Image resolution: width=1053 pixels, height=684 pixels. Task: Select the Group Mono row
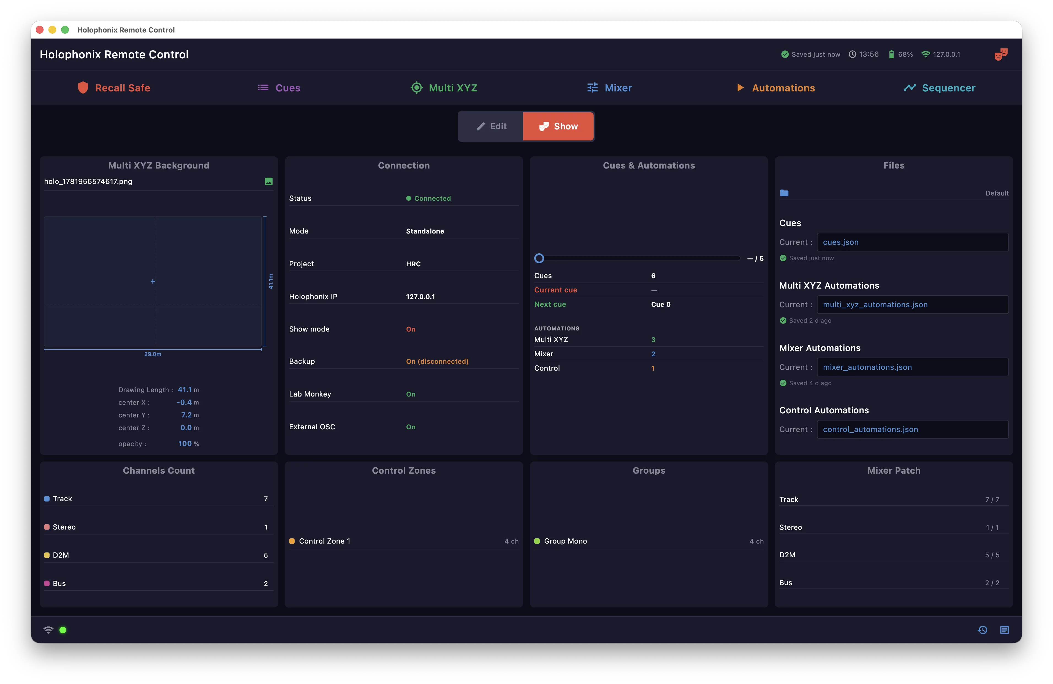(648, 541)
